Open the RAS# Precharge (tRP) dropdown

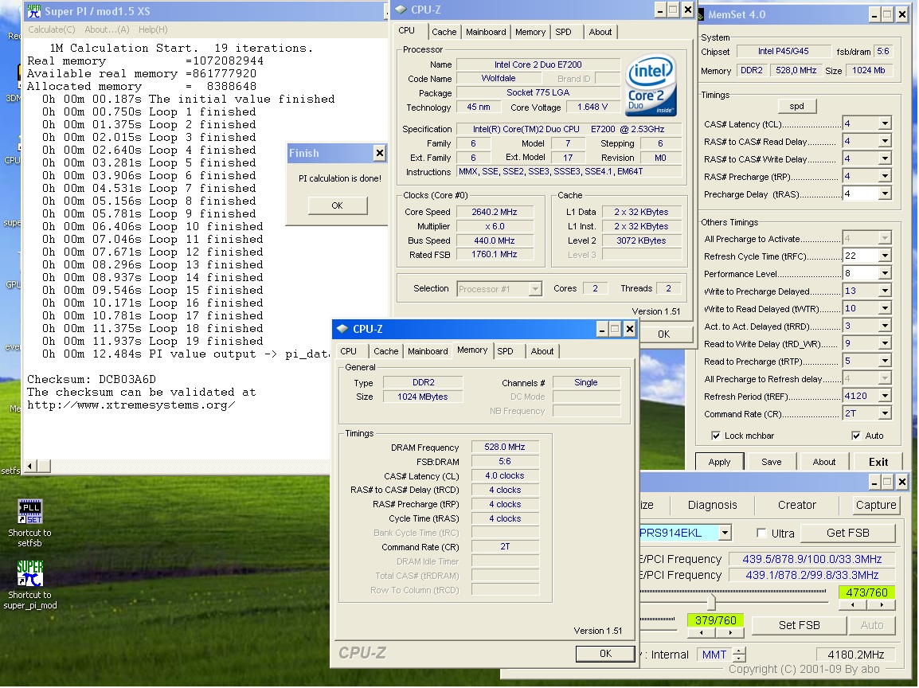[x=885, y=177]
